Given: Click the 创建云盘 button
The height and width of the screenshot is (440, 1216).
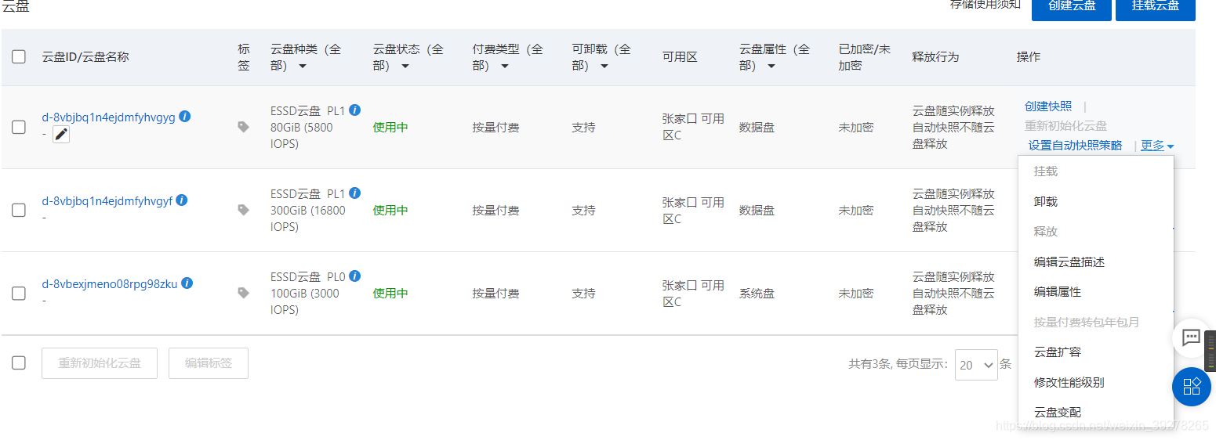Looking at the screenshot, I should [1072, 6].
